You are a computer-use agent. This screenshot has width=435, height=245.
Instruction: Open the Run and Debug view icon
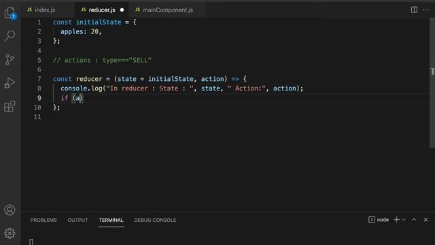click(x=10, y=83)
